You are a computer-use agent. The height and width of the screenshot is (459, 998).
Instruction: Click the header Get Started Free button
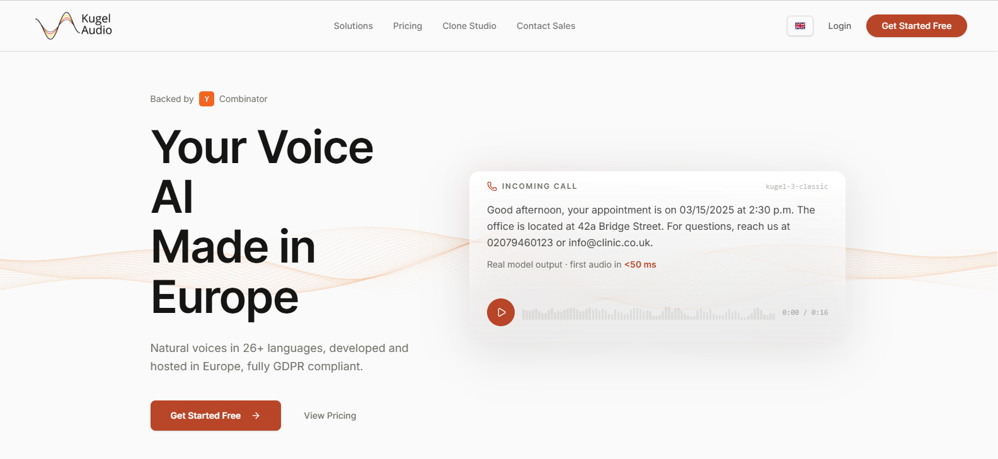[x=916, y=26]
